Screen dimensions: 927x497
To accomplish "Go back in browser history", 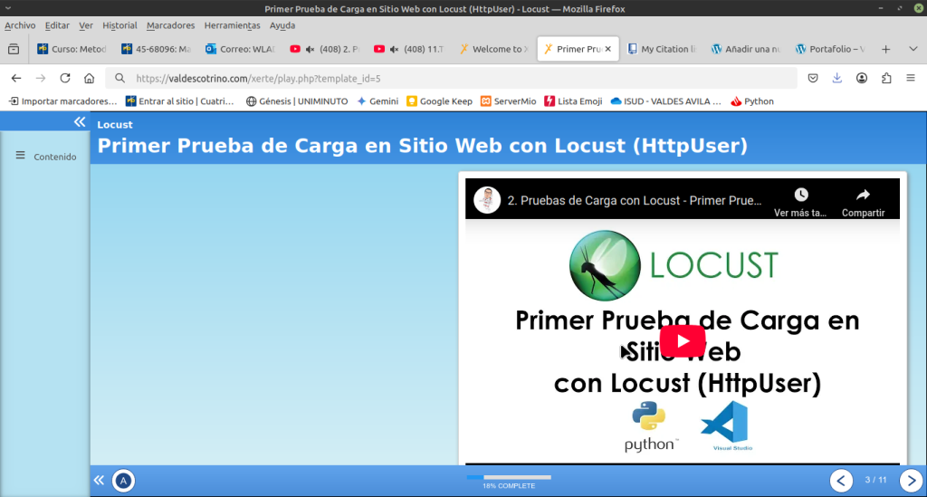I will point(16,78).
